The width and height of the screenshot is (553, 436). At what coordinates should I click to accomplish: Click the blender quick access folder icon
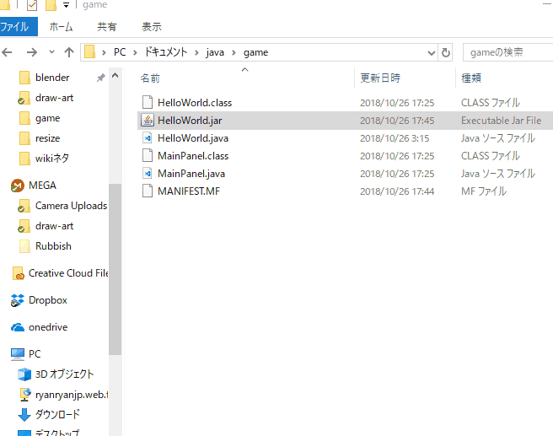tap(24, 78)
